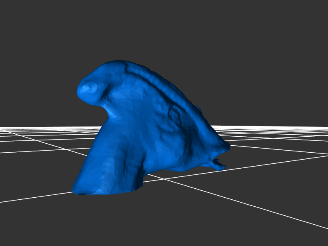Click the topmost crest of the blue mesh

pos(119,62)
